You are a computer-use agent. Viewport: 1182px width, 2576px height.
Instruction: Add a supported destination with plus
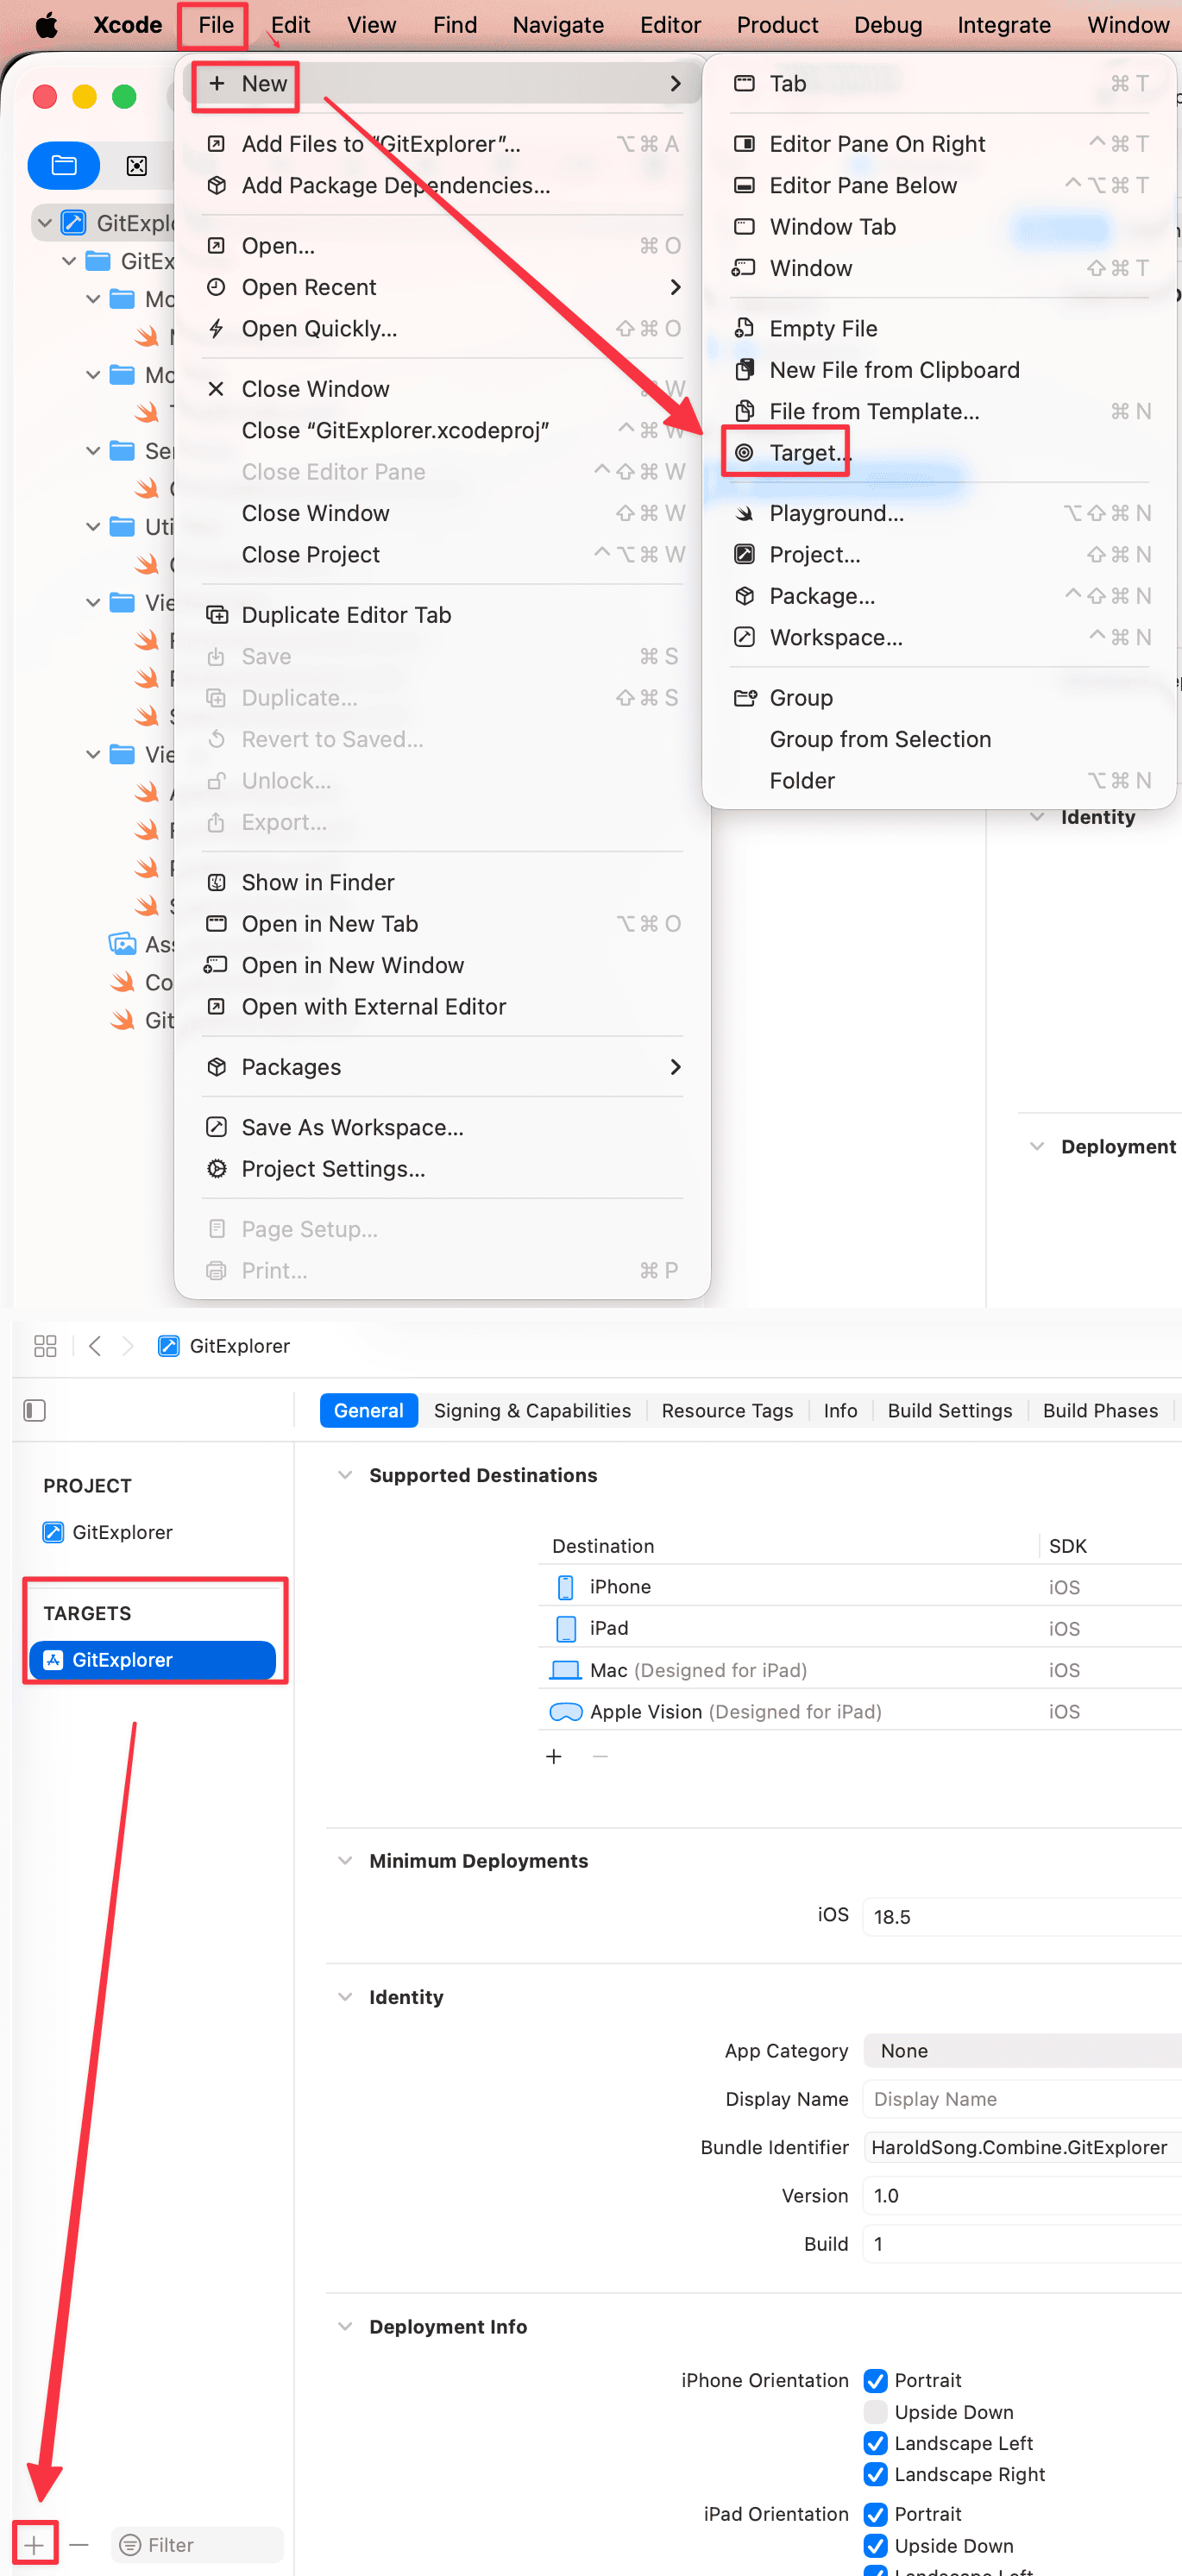point(554,1757)
